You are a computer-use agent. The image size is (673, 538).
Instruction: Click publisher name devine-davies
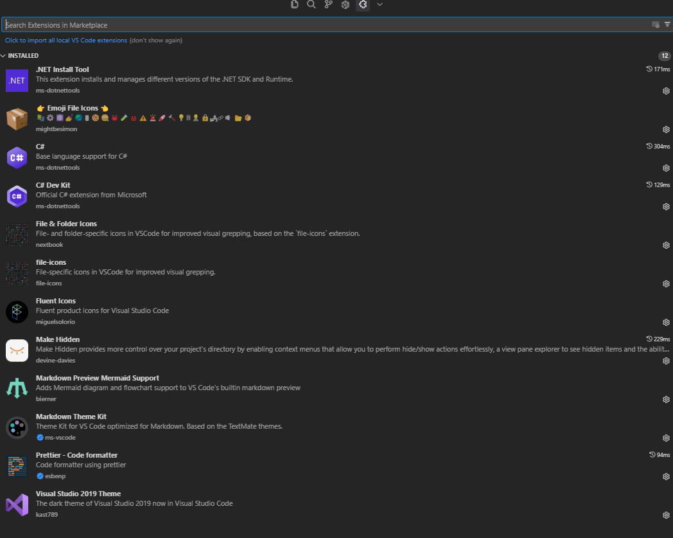55,361
